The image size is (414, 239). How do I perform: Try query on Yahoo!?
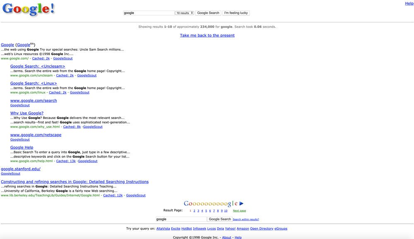click(x=230, y=229)
